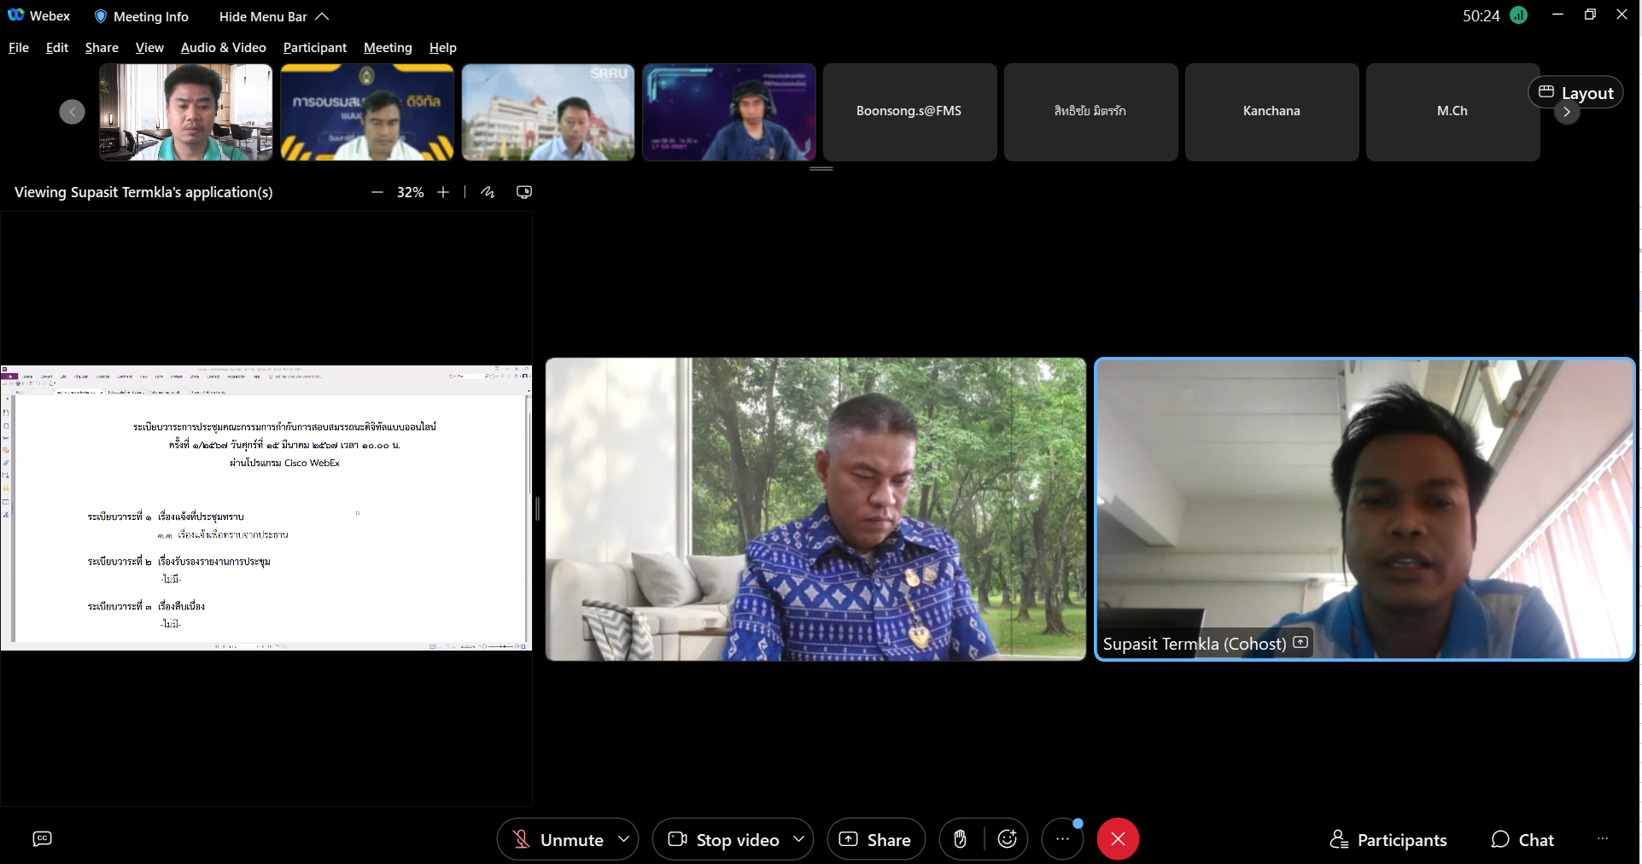The image size is (1642, 864).
Task: Open the Layout options button
Action: (x=1575, y=93)
